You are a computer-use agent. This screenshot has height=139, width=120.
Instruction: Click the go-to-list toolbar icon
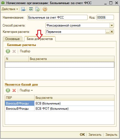[x=23, y=9]
